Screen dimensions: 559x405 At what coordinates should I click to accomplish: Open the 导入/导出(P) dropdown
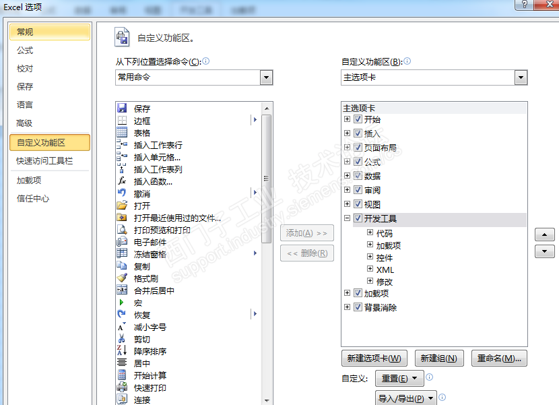tap(405, 398)
